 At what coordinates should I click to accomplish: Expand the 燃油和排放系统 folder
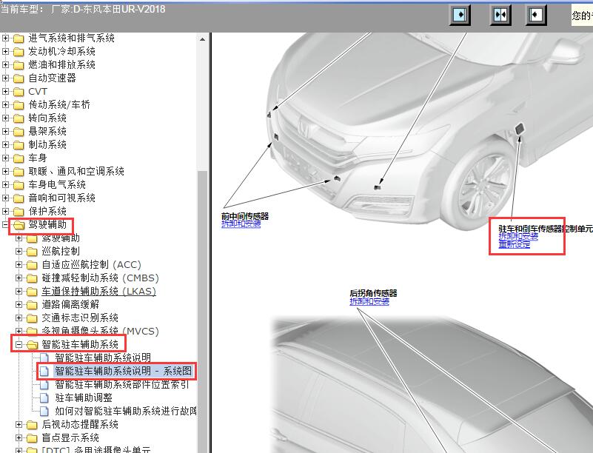coord(5,64)
